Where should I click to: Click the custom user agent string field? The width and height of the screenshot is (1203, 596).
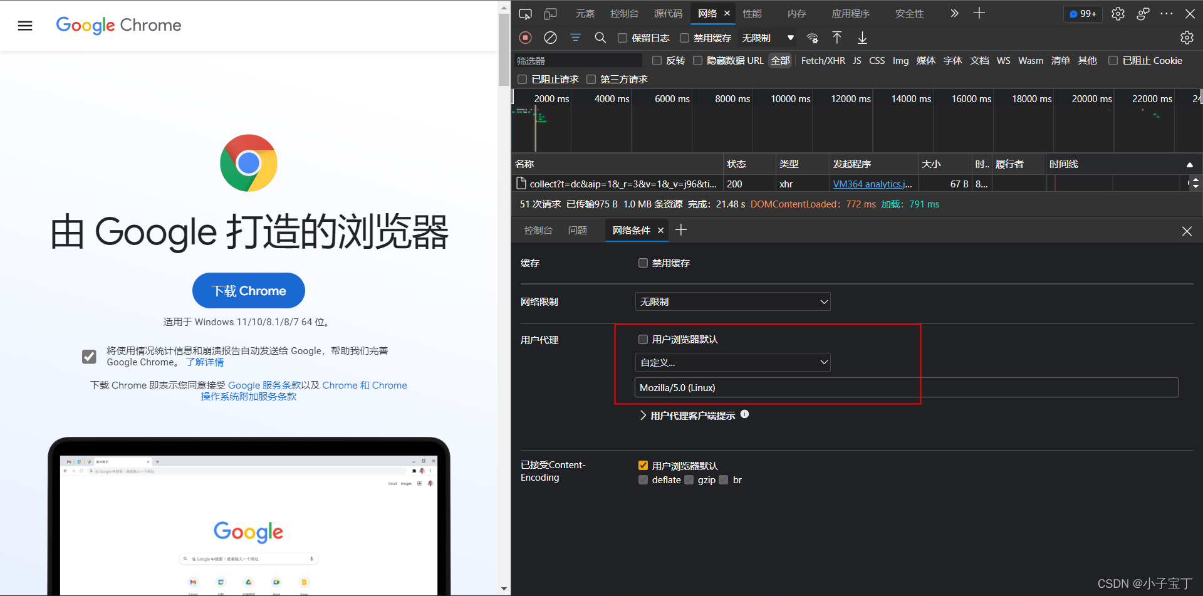point(907,387)
